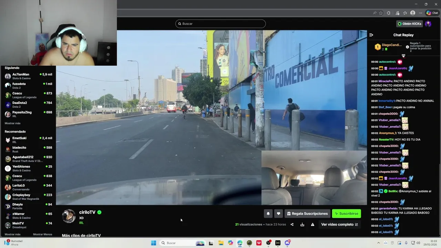Click chat user Stef_Beer
This screenshot has width=441, height=248.
pos(386,107)
